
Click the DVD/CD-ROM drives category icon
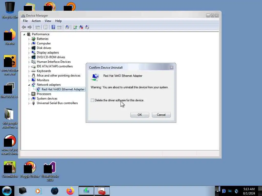(x=34, y=57)
